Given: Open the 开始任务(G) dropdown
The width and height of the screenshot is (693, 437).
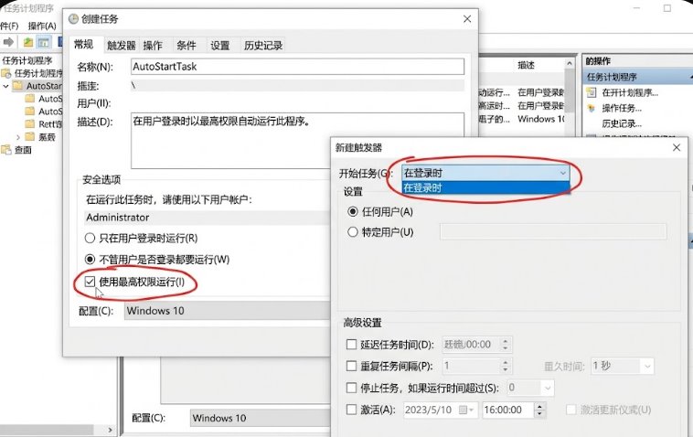Looking at the screenshot, I should [x=485, y=173].
